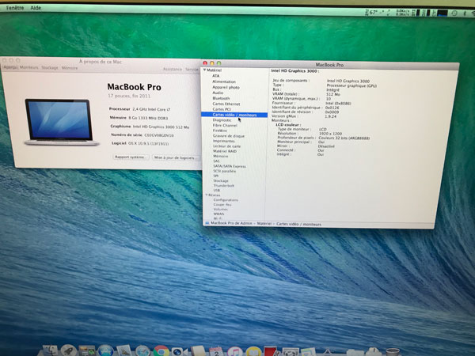Click the 1920 x 1200 resolution value
This screenshot has width=475, height=356.
coord(330,134)
